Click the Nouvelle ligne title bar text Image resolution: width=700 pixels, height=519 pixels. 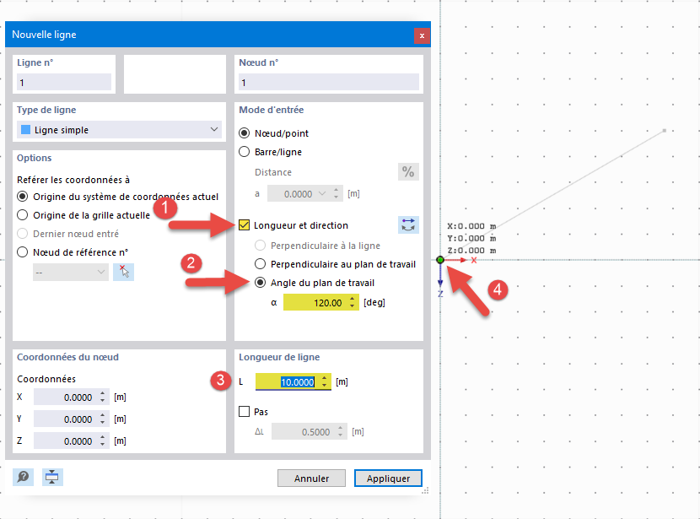coord(44,35)
